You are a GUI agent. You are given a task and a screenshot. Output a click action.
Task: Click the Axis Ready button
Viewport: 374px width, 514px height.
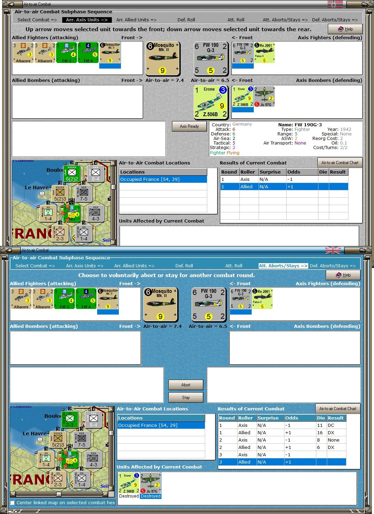coord(189,126)
